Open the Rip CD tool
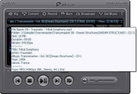This screenshot has width=137, height=94. pos(13,14)
